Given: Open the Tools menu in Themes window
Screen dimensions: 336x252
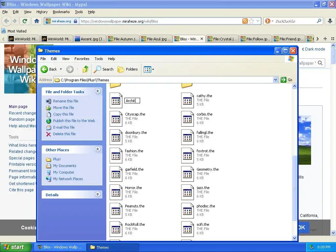Looking at the screenshot, I should tap(98, 59).
